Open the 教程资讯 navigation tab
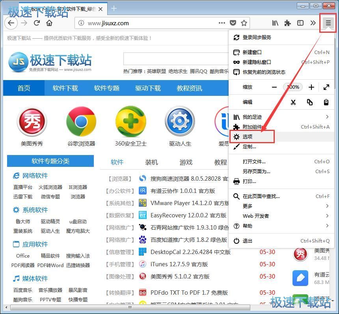This screenshot has height=314, width=339. [x=189, y=88]
